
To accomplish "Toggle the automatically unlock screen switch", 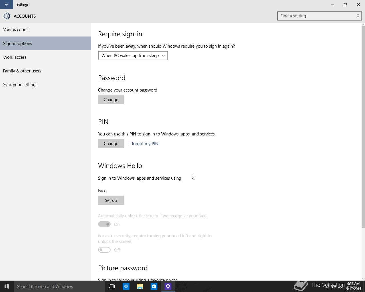I will point(104,224).
